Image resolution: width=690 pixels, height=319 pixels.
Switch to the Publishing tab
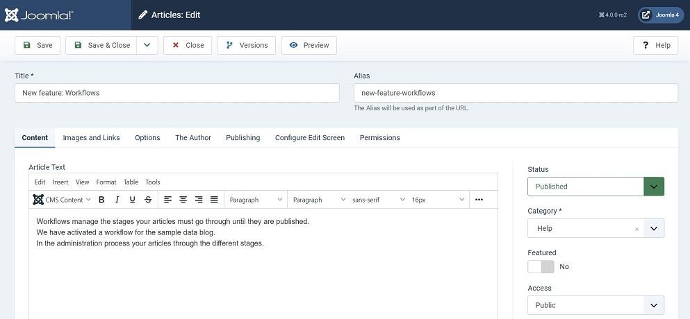click(x=243, y=137)
